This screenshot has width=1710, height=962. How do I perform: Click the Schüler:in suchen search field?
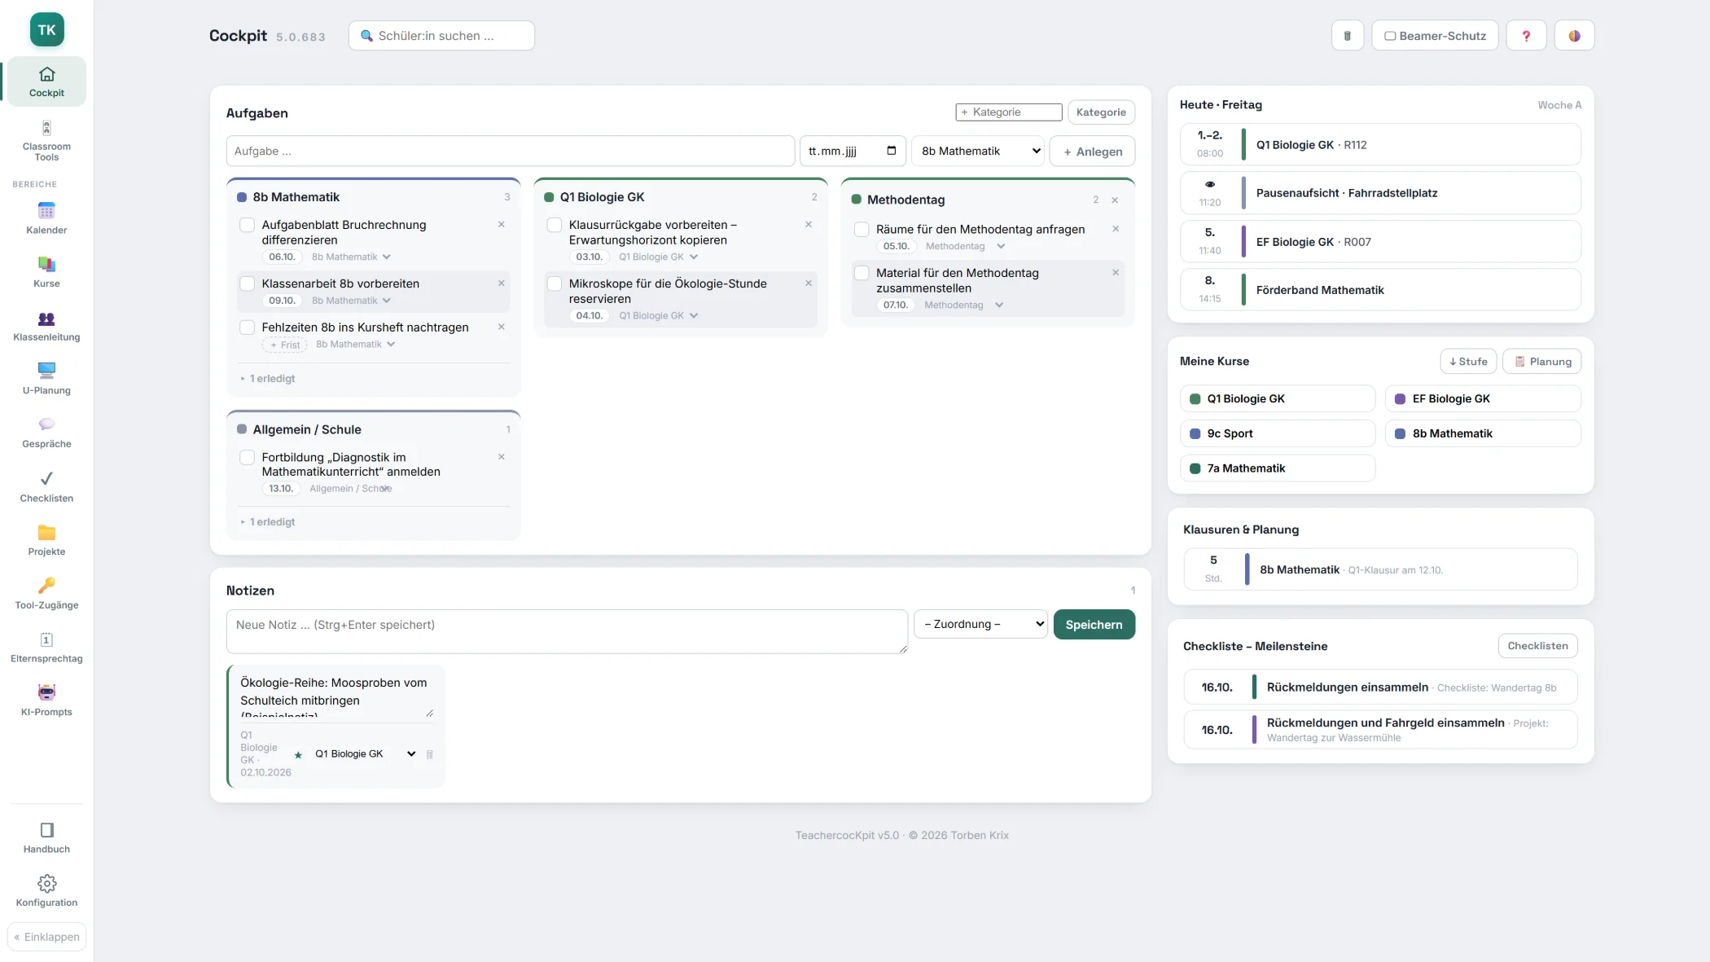[441, 36]
